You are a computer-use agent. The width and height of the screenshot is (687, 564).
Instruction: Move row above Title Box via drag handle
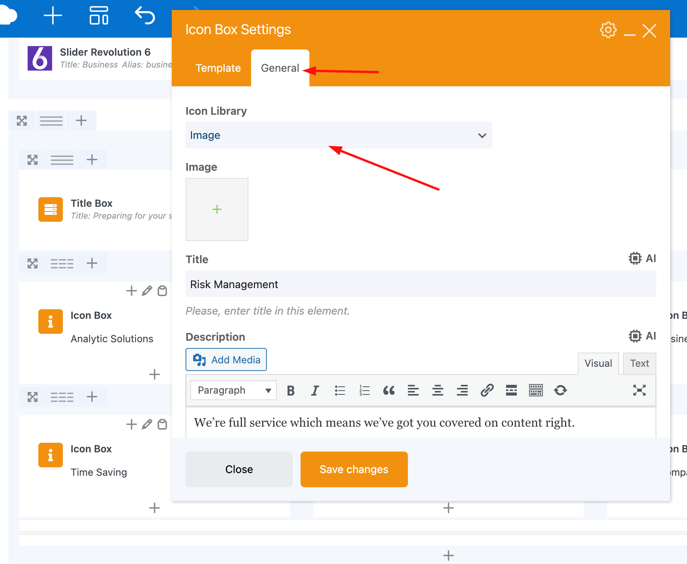(x=33, y=160)
